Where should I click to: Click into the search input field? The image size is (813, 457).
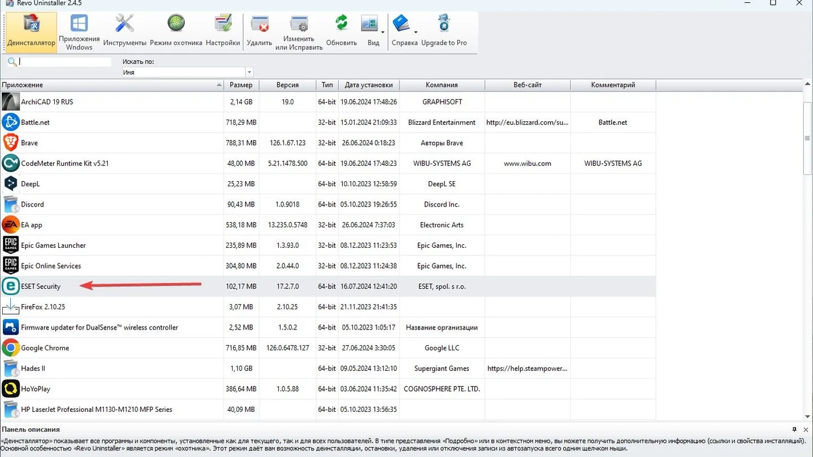[x=65, y=62]
